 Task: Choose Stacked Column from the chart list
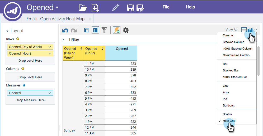tap(233, 42)
